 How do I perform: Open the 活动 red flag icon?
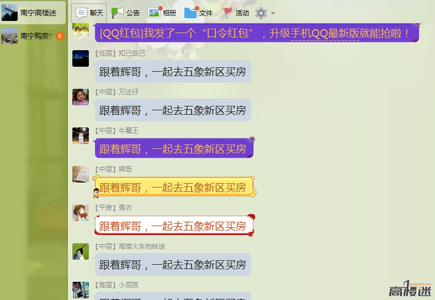point(228,13)
